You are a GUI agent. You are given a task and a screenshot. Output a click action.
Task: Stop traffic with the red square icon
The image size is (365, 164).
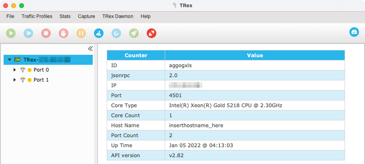point(46,33)
